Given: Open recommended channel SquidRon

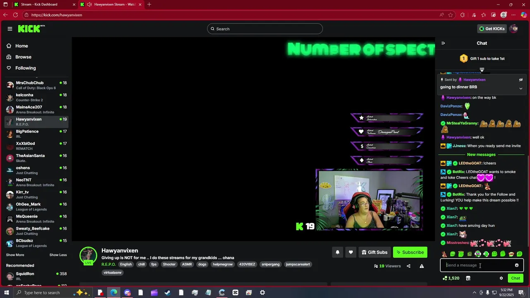Looking at the screenshot, I should [36, 276].
